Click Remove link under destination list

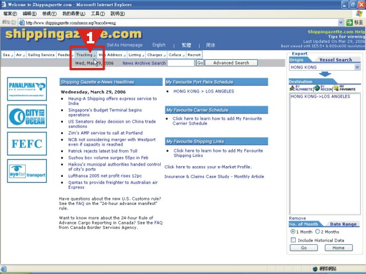pyautogui.click(x=297, y=218)
